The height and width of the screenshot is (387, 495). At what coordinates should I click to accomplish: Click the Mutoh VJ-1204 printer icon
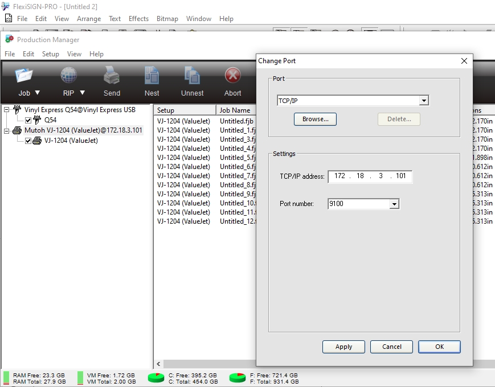(x=17, y=130)
